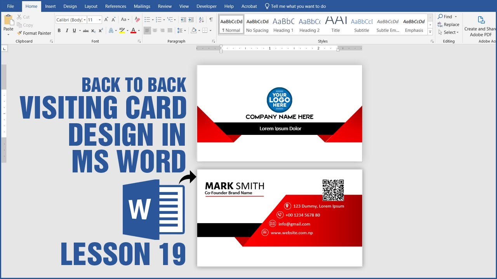The height and width of the screenshot is (279, 497).
Task: Apply the Heading 1 style
Action: pyautogui.click(x=283, y=26)
